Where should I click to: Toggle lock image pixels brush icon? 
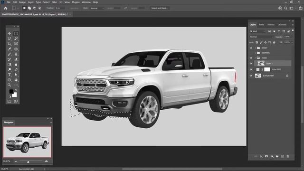[x=261, y=42]
